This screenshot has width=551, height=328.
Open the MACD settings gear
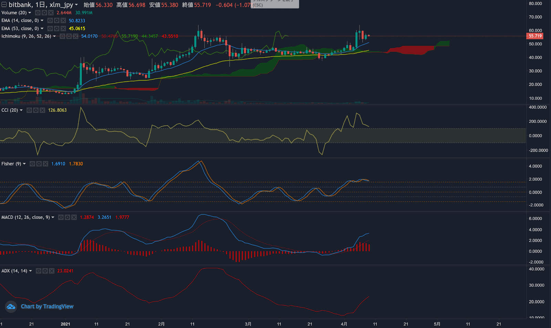(67, 217)
